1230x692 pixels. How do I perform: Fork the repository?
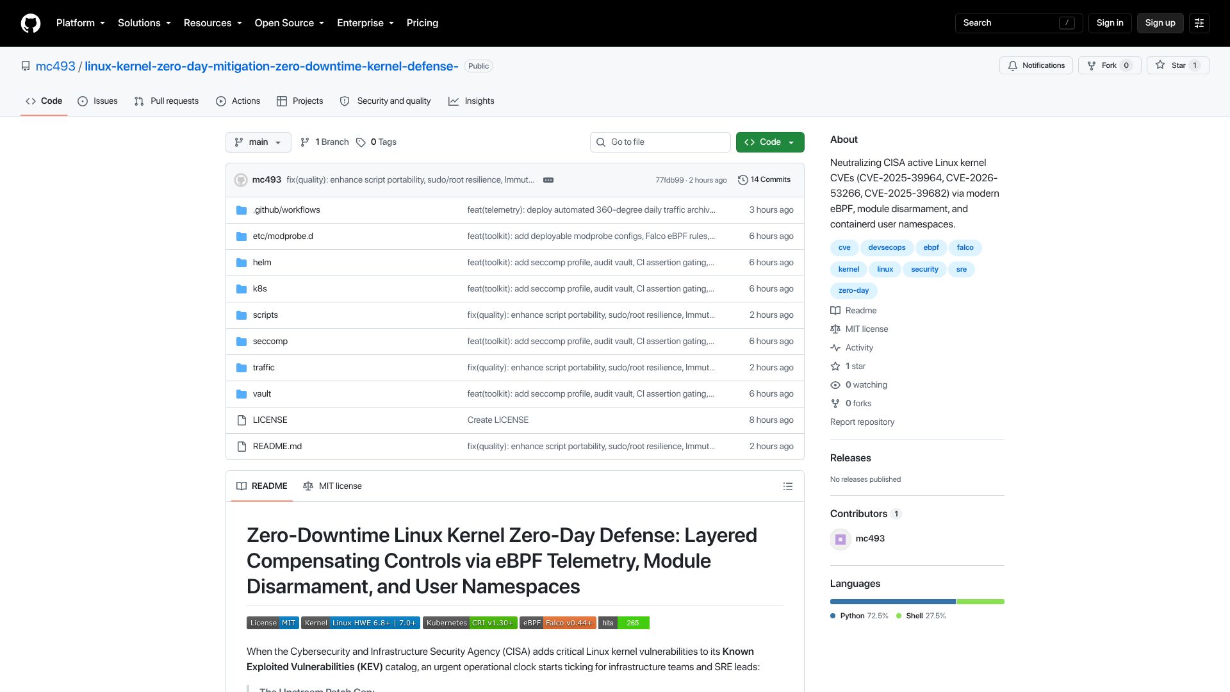[1110, 65]
